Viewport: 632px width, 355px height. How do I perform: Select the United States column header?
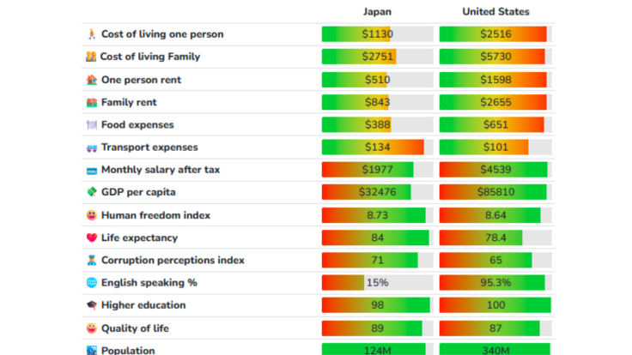point(495,12)
